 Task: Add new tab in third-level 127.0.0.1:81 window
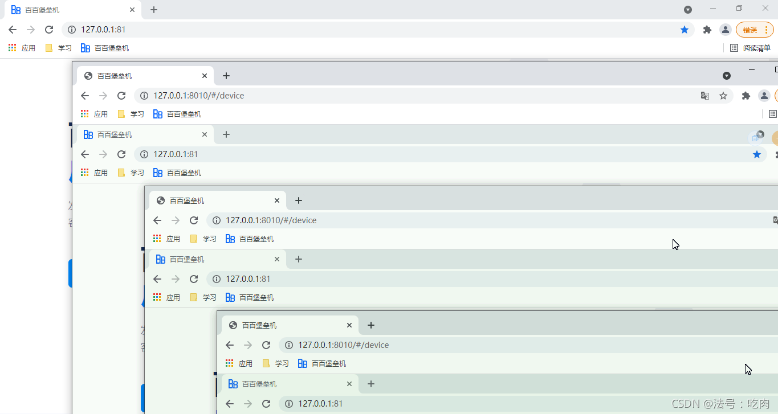pyautogui.click(x=299, y=259)
